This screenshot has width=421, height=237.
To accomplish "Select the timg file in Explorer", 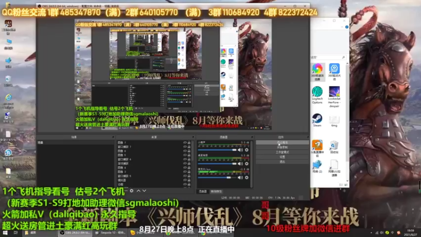I will pyautogui.click(x=334, y=121).
